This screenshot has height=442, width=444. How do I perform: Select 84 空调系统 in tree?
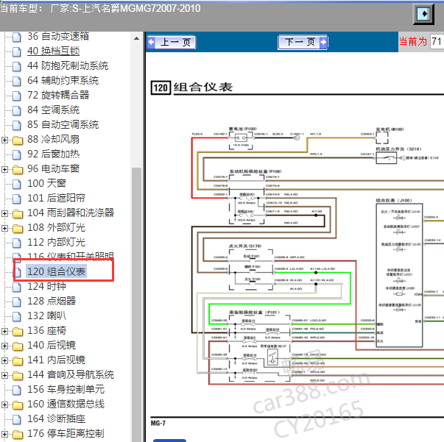coord(53,110)
